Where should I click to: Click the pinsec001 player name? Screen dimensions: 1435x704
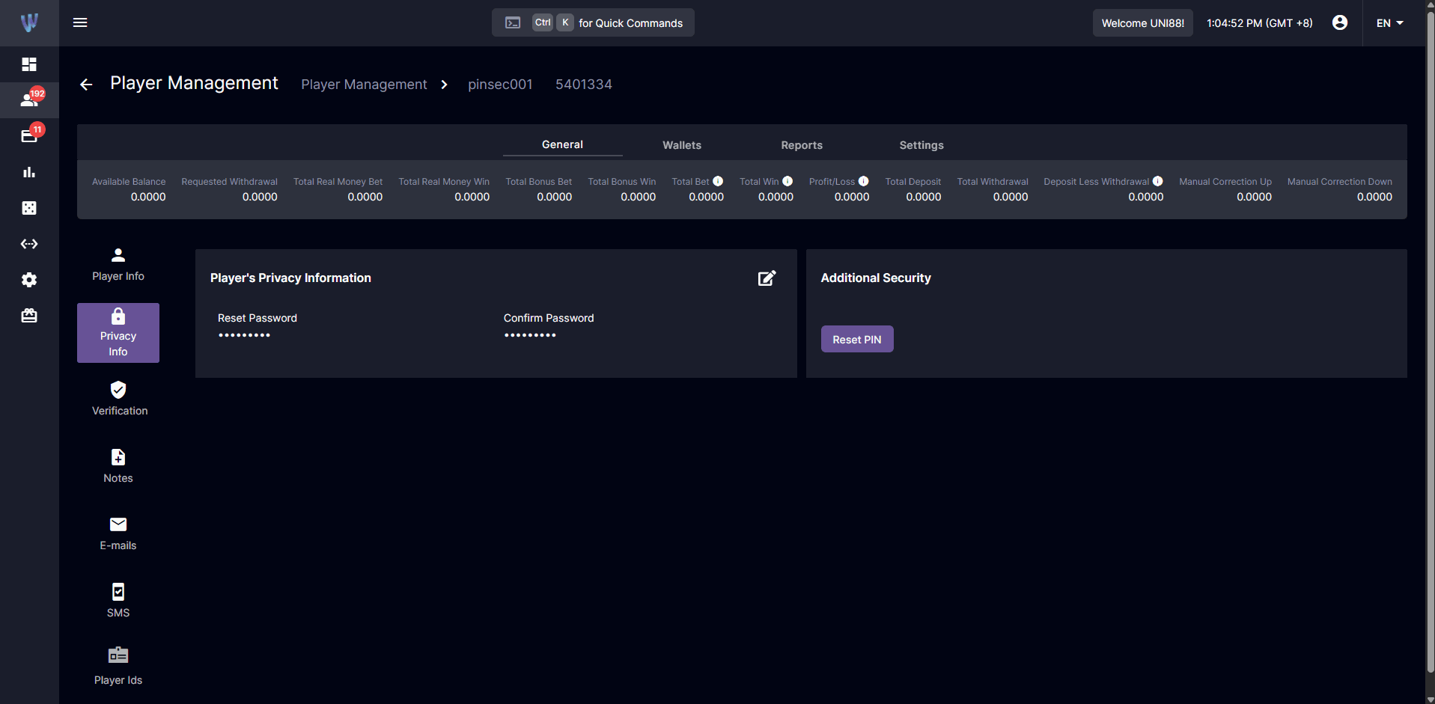click(x=500, y=85)
